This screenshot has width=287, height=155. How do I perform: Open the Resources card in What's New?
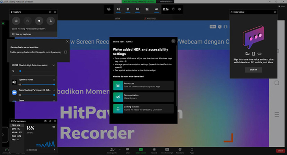[143, 85]
